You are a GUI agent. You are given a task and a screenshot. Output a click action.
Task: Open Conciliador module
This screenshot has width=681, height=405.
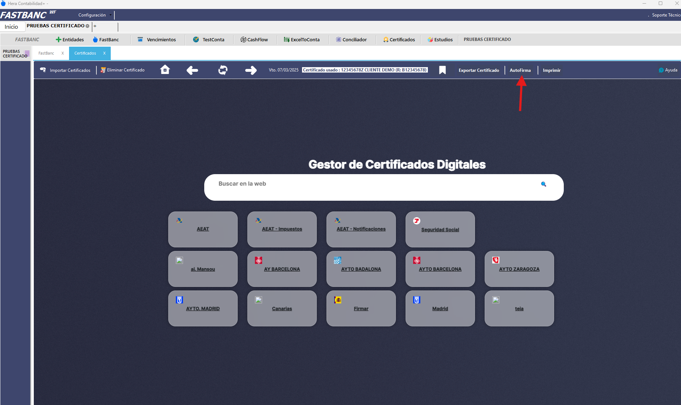coord(351,39)
